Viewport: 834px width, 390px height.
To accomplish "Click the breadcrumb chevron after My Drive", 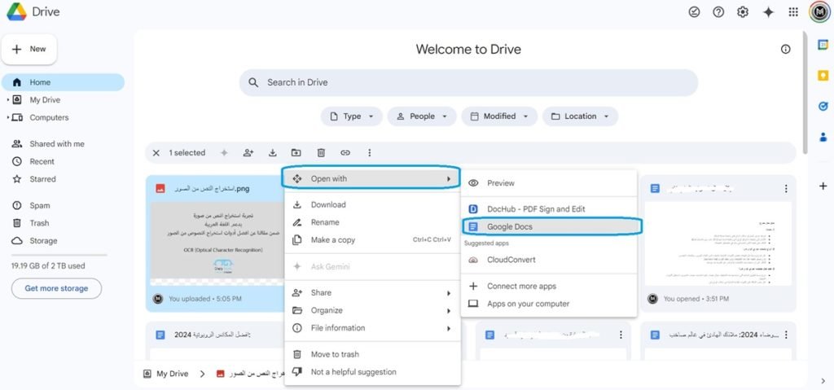I will (202, 374).
